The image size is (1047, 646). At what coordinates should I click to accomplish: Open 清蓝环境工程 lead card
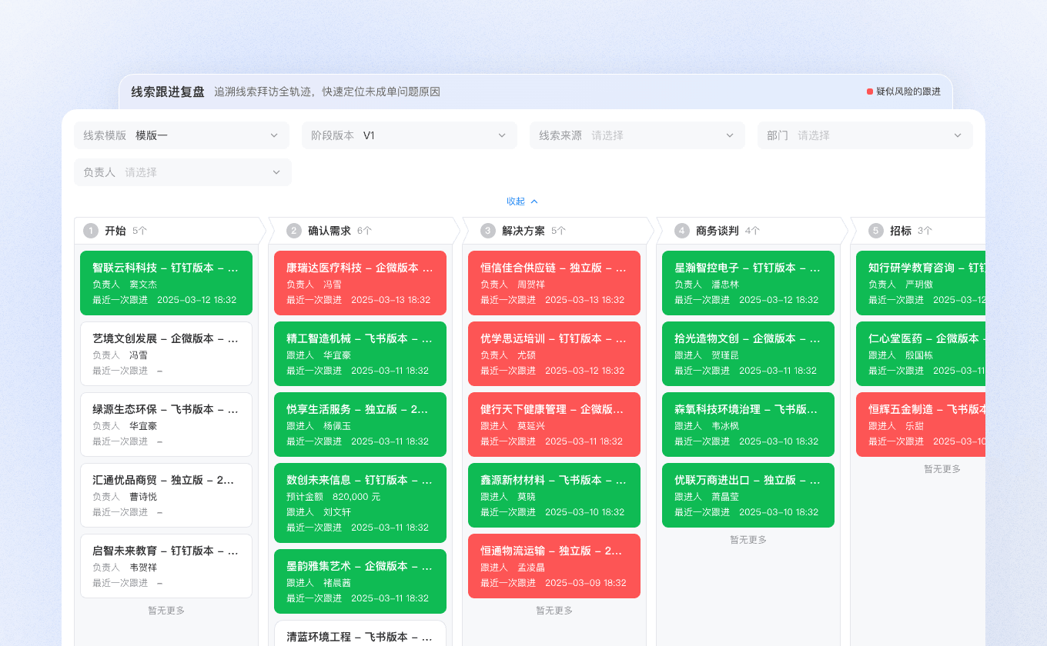[360, 633]
